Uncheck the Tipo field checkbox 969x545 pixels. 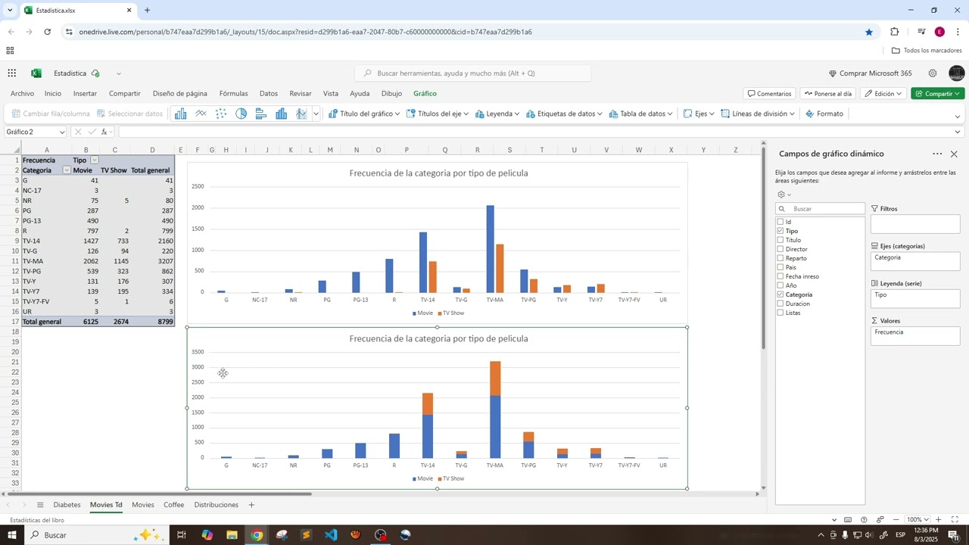pyautogui.click(x=780, y=231)
